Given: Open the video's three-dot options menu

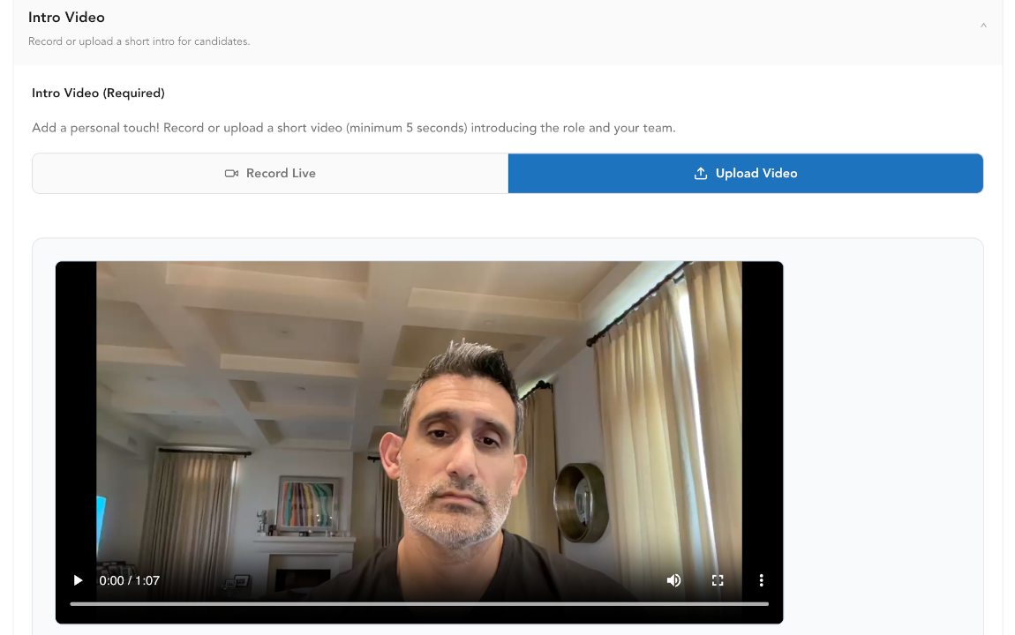Looking at the screenshot, I should 761,580.
